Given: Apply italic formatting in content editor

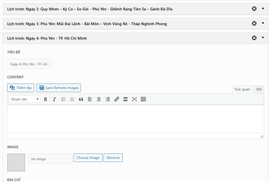Looking at the screenshot, I should [x=54, y=99].
